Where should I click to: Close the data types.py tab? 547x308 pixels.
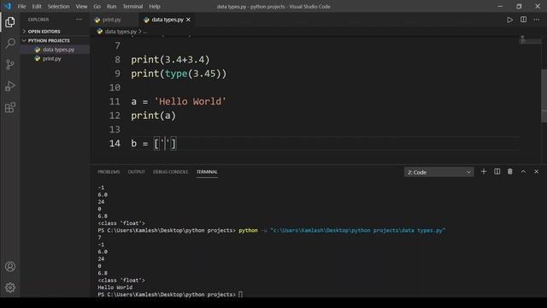coord(188,20)
